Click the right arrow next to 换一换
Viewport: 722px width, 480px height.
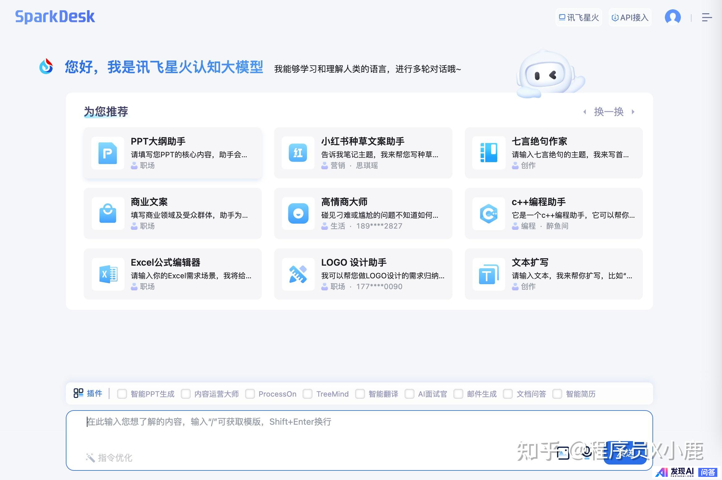633,112
